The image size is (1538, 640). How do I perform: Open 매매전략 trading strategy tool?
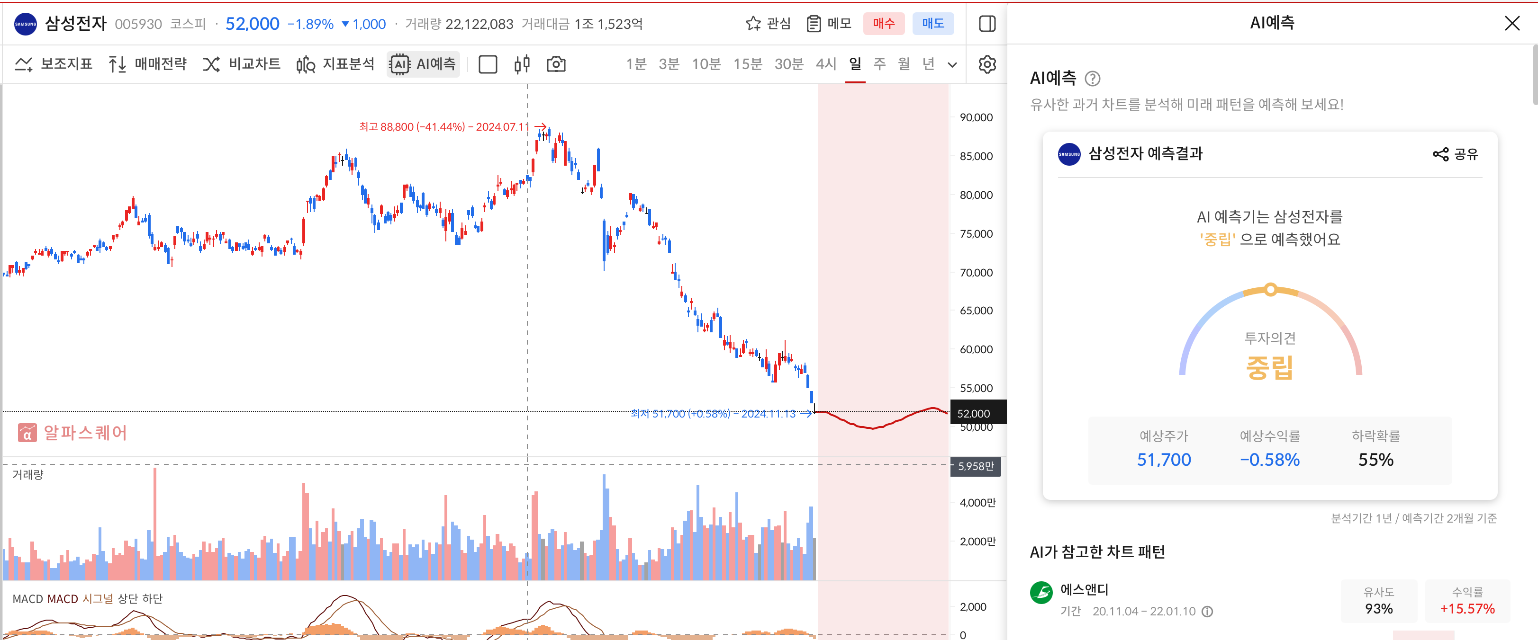click(x=147, y=64)
